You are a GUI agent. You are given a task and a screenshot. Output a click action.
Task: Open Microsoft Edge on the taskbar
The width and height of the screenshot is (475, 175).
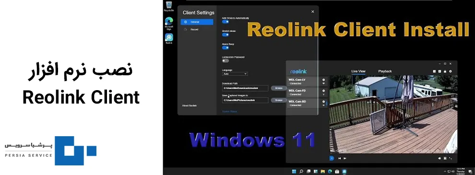coord(330,172)
